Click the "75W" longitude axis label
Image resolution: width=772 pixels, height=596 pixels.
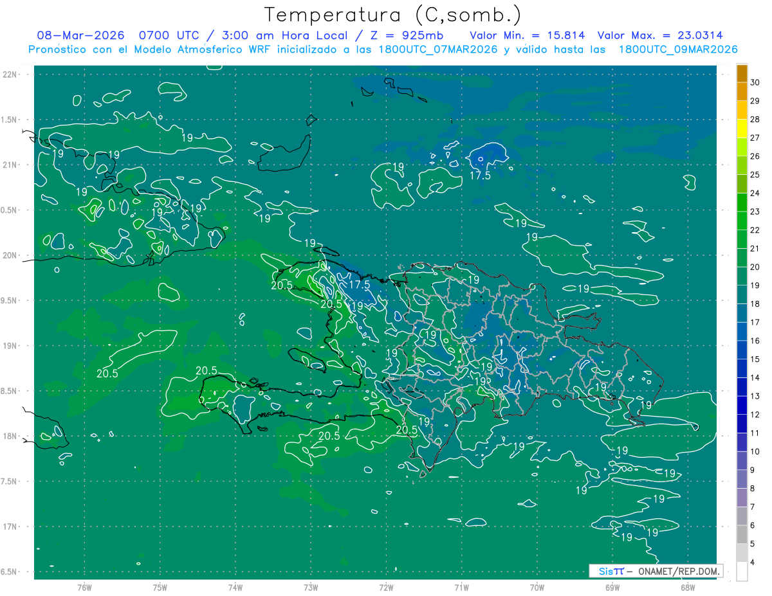tap(160, 587)
